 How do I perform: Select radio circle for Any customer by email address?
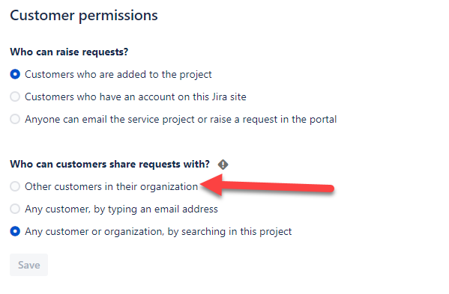15,209
